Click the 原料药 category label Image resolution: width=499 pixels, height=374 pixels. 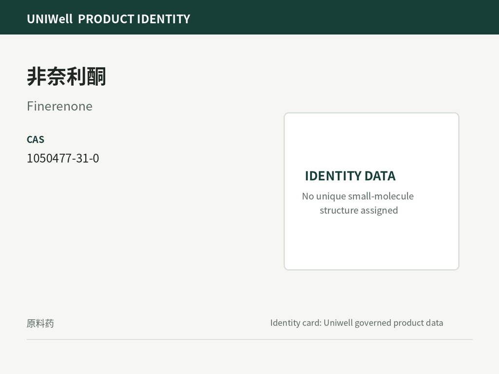40,323
